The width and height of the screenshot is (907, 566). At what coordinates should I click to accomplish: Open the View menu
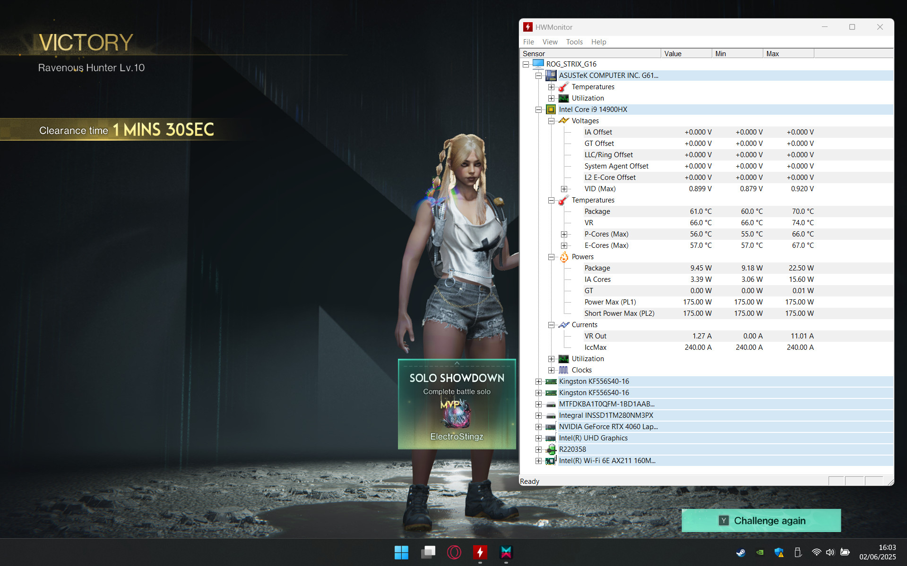(x=550, y=42)
